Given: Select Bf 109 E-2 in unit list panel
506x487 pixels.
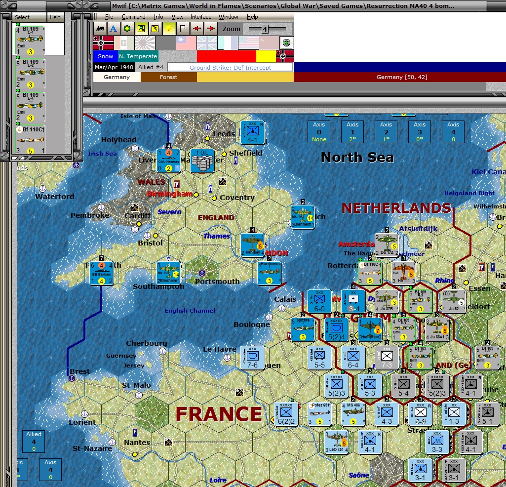Looking at the screenshot, I should point(30,74).
